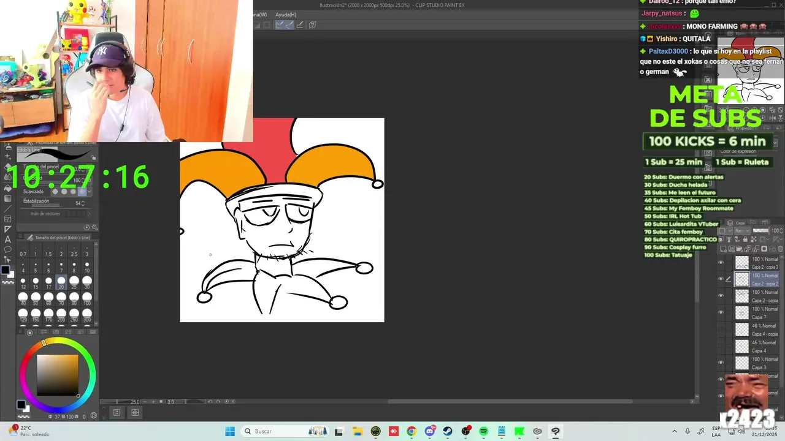Open File Explorer from the taskbar

358,431
